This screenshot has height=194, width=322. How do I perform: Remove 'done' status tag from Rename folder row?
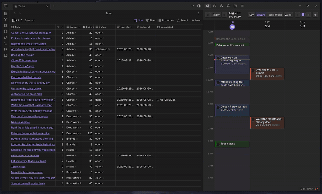pos(103,100)
